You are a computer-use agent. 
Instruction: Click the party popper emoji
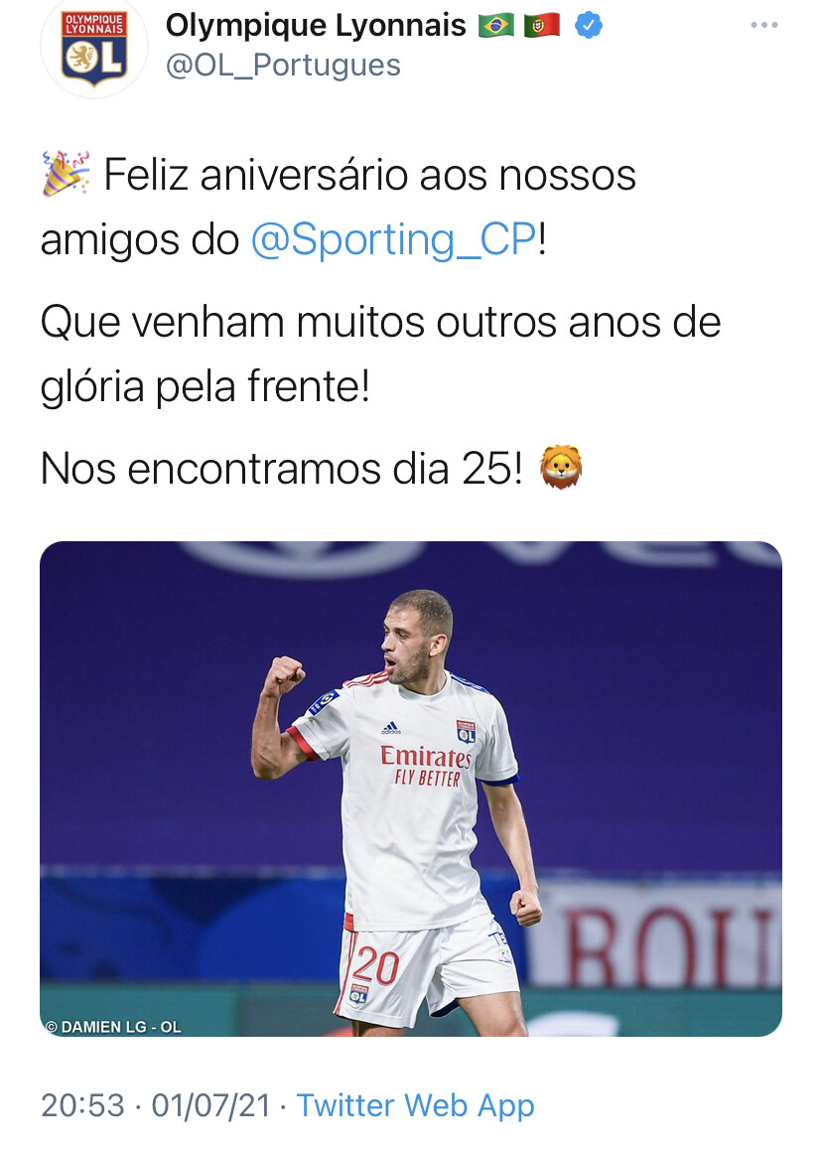pos(66,174)
